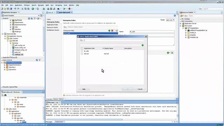
Task: Open the Build menu
Action: tap(47, 5)
